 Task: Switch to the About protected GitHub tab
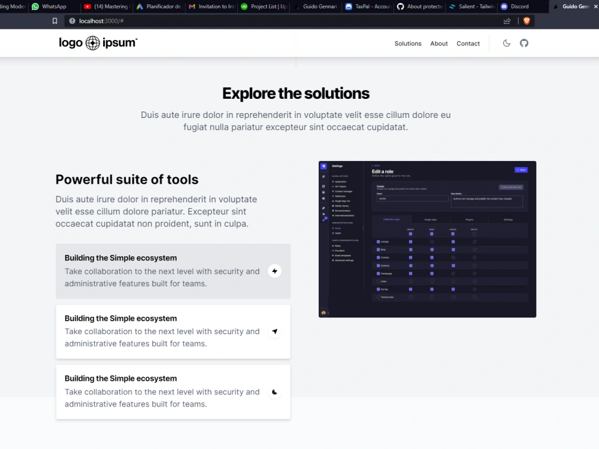420,7
